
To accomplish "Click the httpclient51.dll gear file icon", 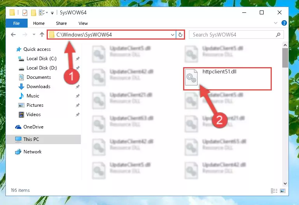I will 191,77.
